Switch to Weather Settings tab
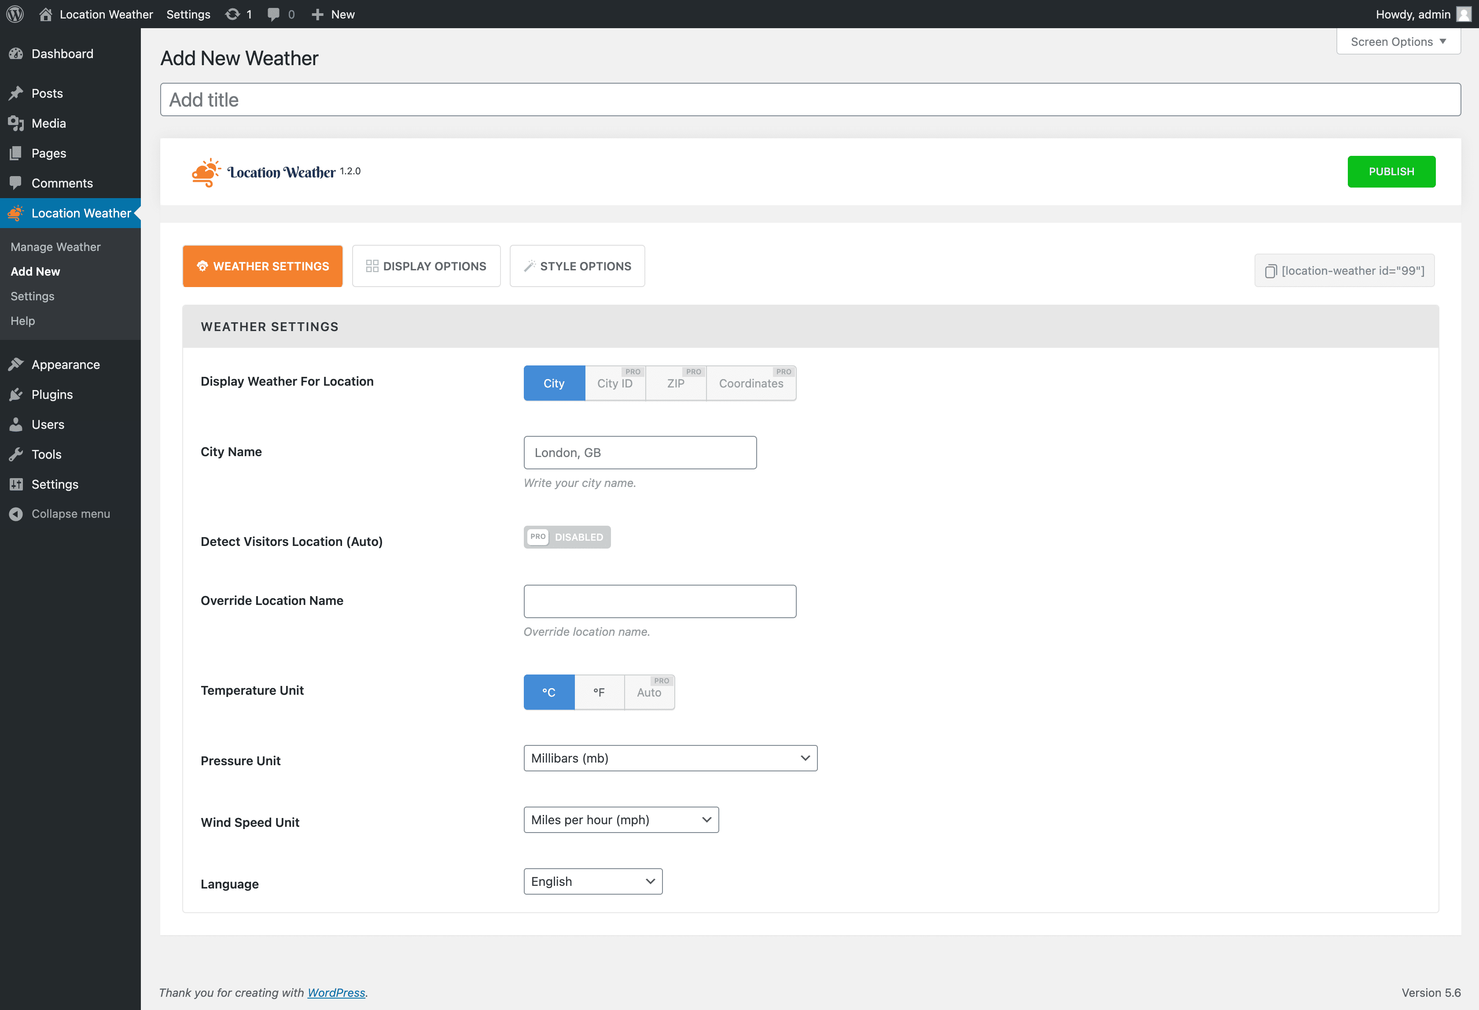The height and width of the screenshot is (1010, 1479). point(262,266)
